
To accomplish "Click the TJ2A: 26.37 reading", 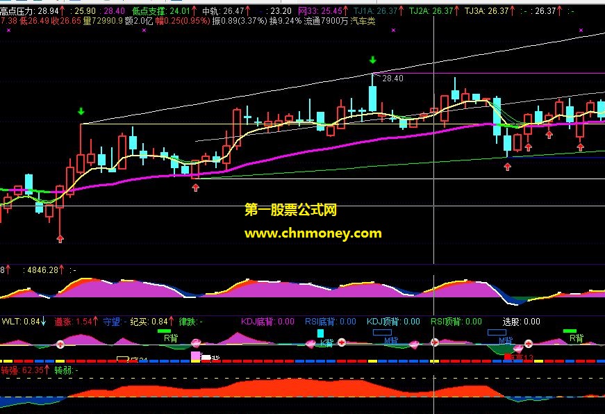I will 431,11.
